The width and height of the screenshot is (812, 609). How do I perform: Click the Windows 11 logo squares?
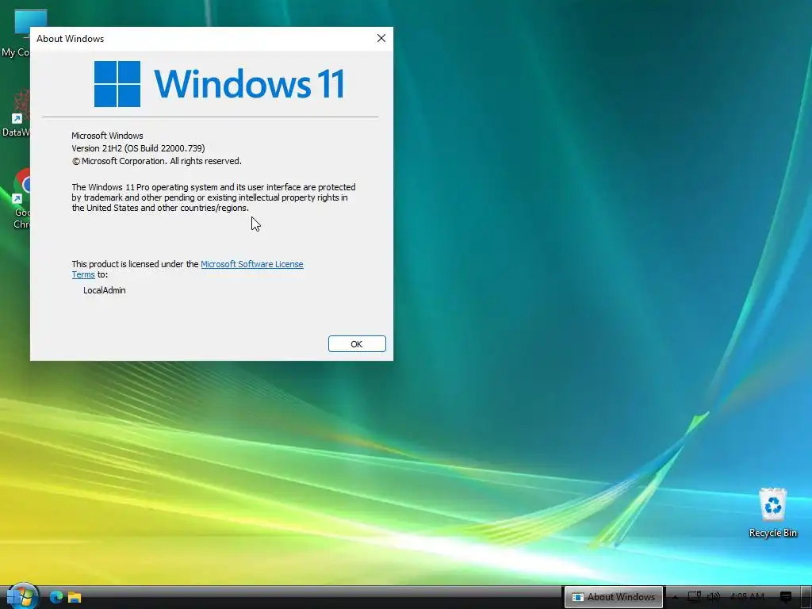117,84
